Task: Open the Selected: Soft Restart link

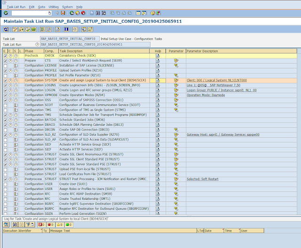Action: point(203,179)
